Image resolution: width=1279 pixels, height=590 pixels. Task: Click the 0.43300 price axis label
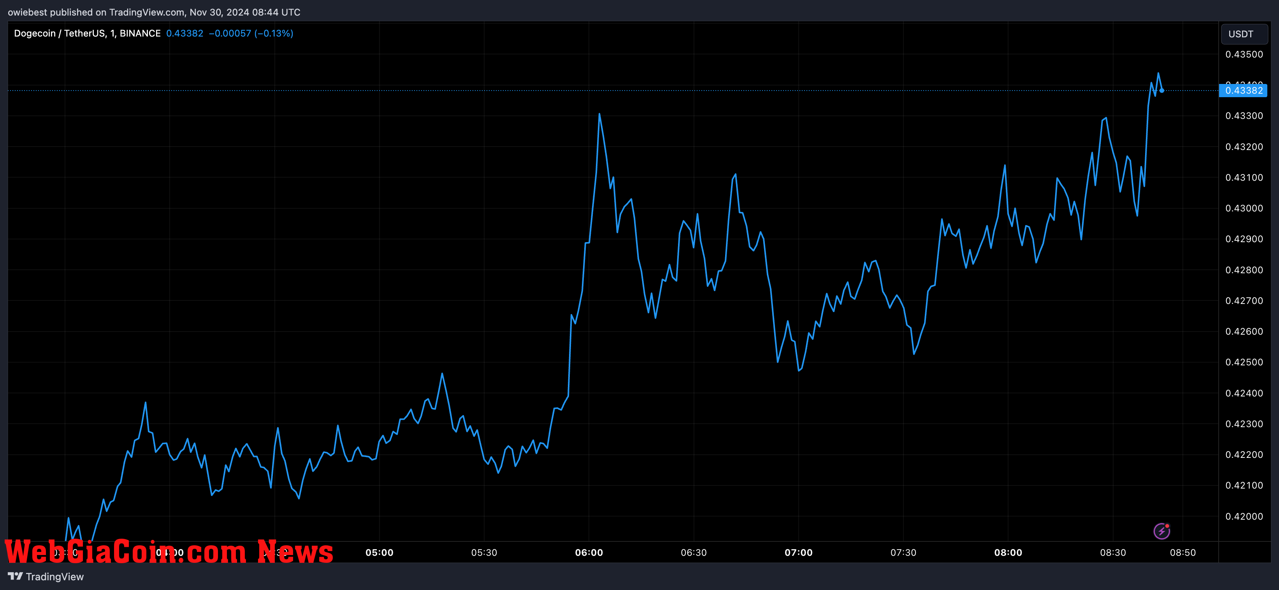[x=1244, y=115]
